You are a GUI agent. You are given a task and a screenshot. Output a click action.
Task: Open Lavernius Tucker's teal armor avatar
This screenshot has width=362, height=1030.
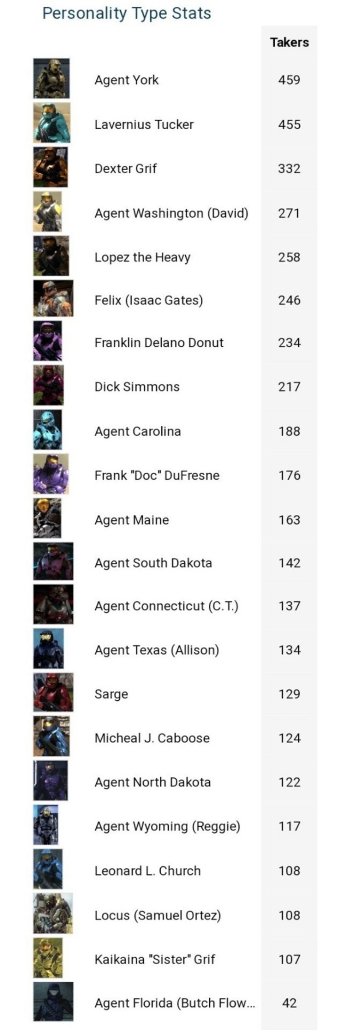(51, 123)
